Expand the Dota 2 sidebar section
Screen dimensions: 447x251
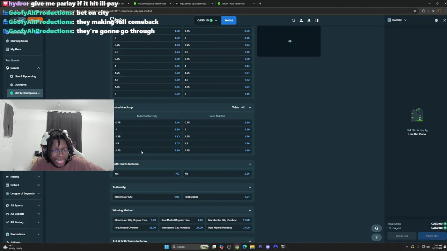coord(38,185)
